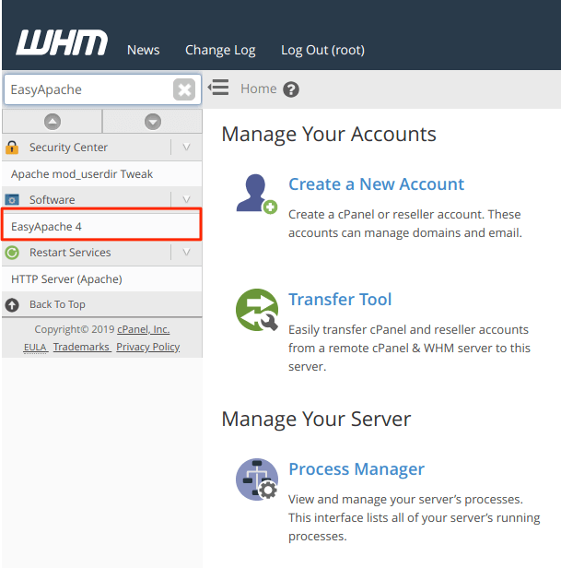The height and width of the screenshot is (568, 561).
Task: Click inside the EasyApache search box
Action: point(88,89)
